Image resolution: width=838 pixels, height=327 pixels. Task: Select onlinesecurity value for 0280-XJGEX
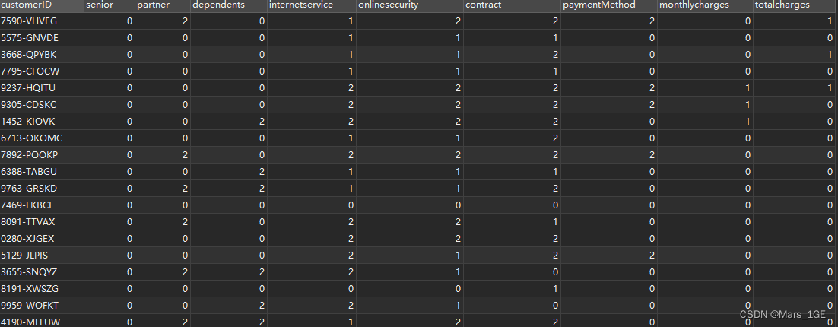tap(410, 239)
